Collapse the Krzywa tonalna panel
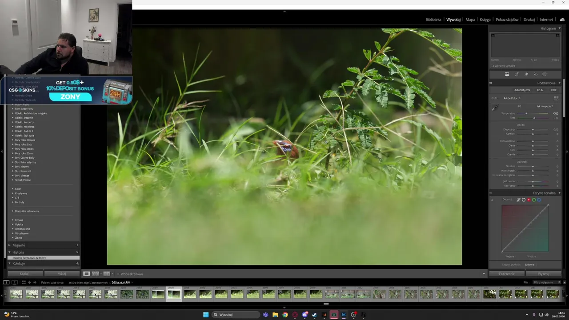This screenshot has height=320, width=569. pos(559,193)
